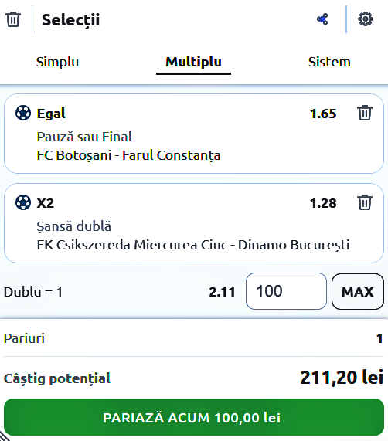Open bet slip settings gear
The height and width of the screenshot is (441, 388).
point(366,19)
